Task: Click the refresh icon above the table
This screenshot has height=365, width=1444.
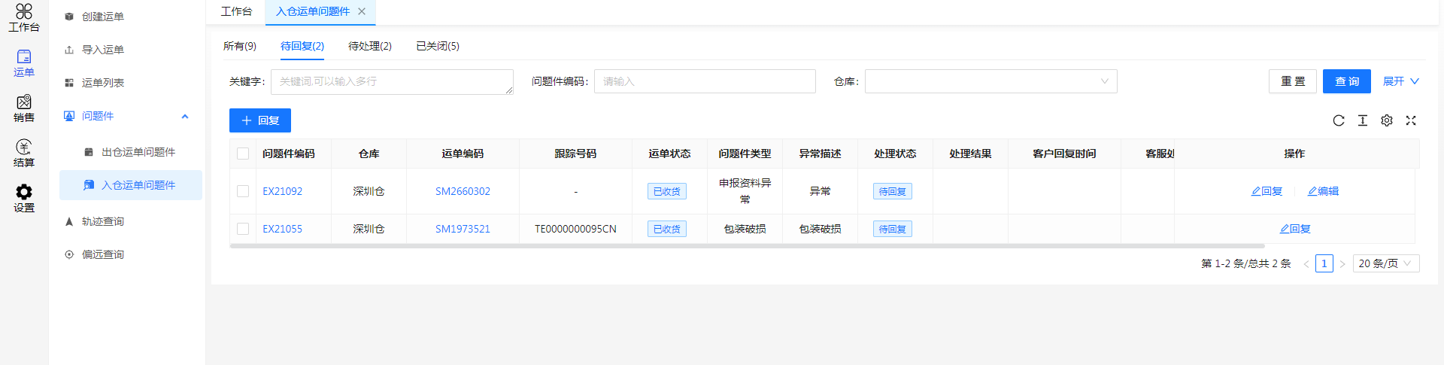Action: pyautogui.click(x=1338, y=120)
